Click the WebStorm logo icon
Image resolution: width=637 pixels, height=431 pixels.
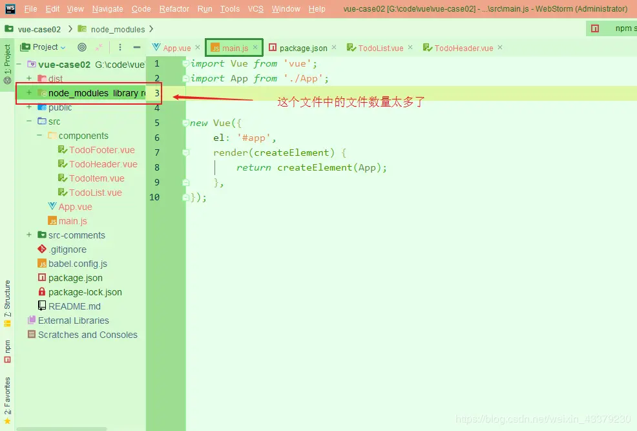tap(10, 8)
